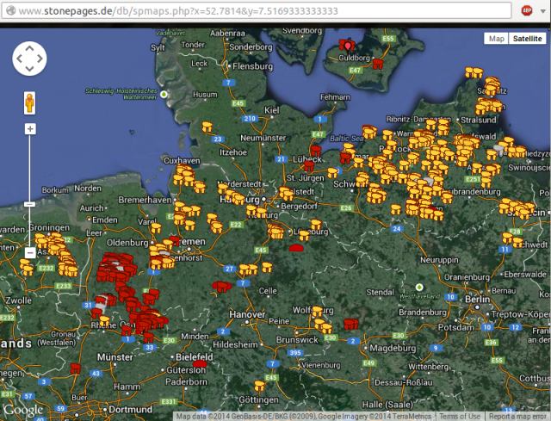Image resolution: width=551 pixels, height=421 pixels.
Task: Click the Kiel city label
Action: click(272, 110)
